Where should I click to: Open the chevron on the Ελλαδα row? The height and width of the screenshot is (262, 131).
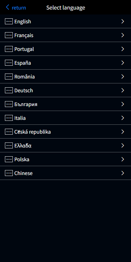point(123,145)
